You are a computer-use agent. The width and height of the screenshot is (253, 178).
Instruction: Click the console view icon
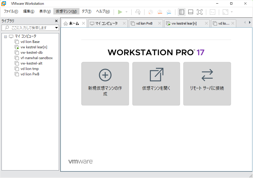212,12
